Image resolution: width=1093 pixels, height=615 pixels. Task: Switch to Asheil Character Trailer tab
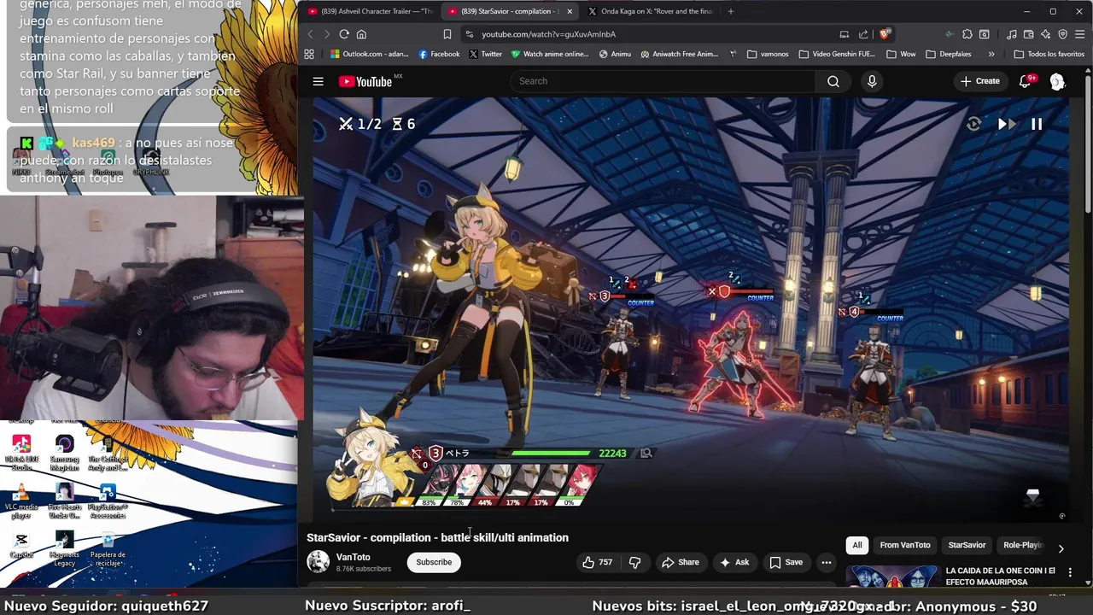[371, 11]
